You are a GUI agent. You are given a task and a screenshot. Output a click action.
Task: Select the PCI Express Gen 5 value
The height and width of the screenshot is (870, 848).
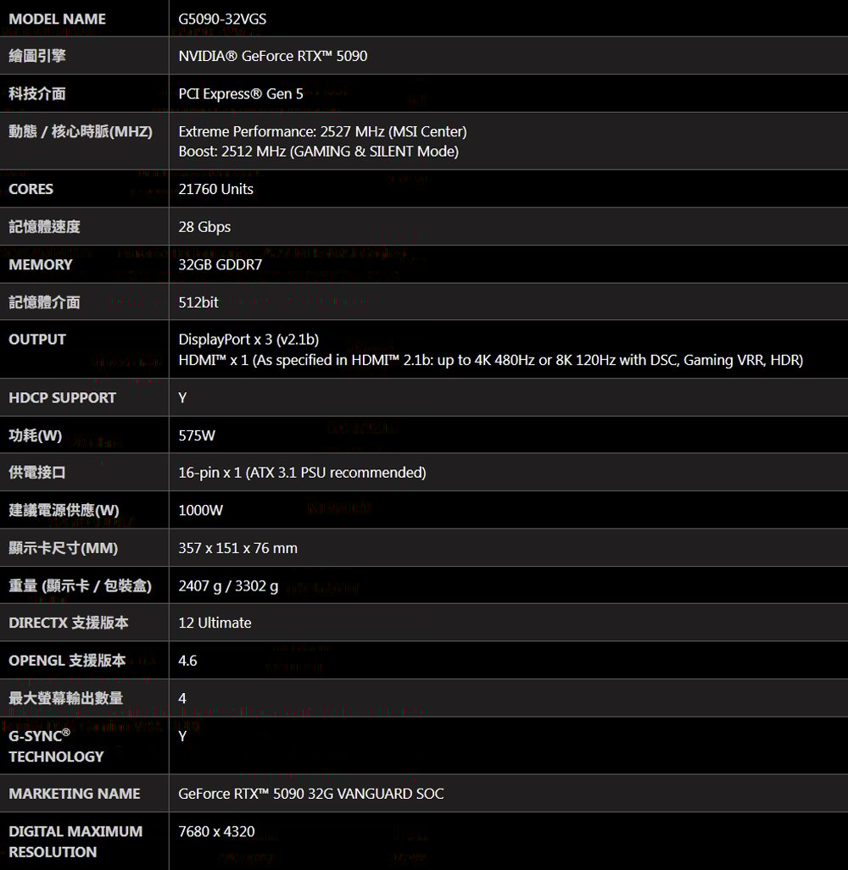pyautogui.click(x=241, y=94)
